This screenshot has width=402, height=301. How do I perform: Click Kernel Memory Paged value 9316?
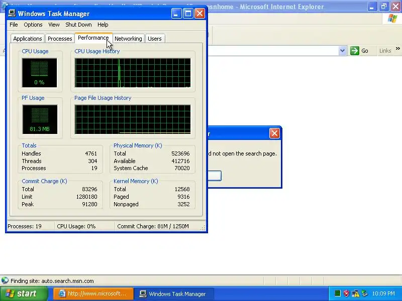[183, 197]
